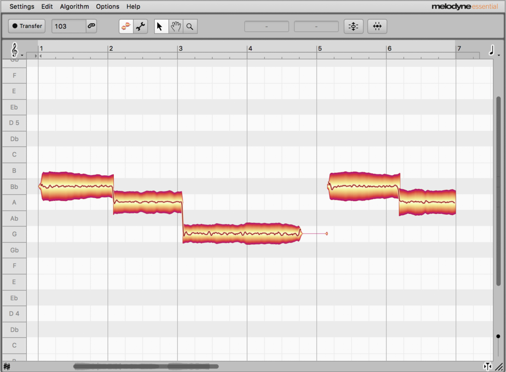
Task: Click bar 3 in the ruler
Action: pos(181,49)
